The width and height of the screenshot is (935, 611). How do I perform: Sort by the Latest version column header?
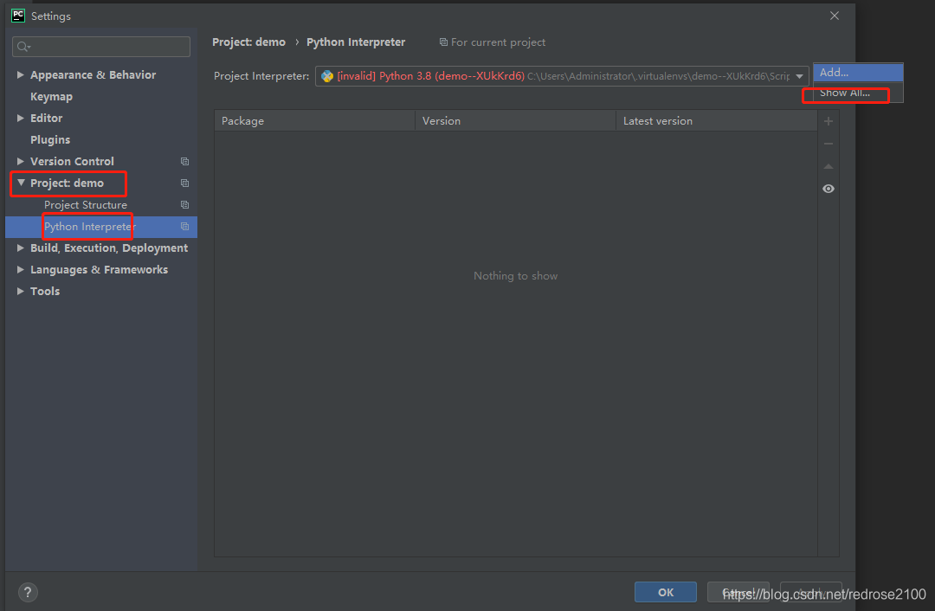click(717, 121)
